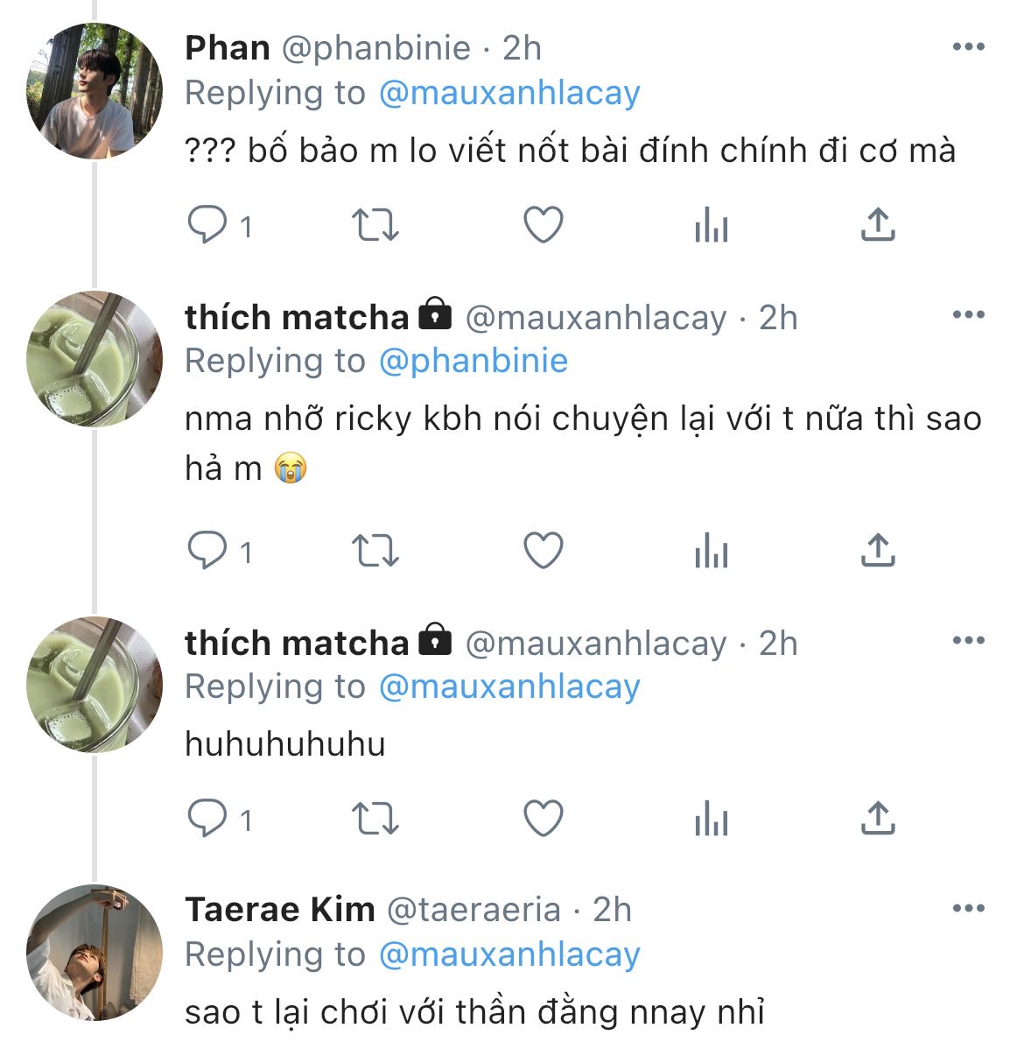
Task: Open the @phanbinie mention link
Action: coord(473,361)
